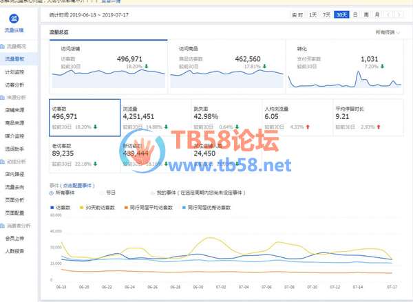Viewport: 413px width, 302px height.
Task: Click the 来源分析 section icon in sidebar
Action: [4, 98]
